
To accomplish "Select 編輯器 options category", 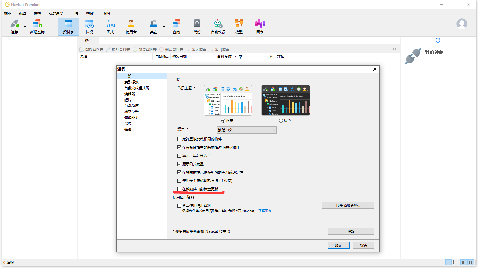I will coord(130,94).
